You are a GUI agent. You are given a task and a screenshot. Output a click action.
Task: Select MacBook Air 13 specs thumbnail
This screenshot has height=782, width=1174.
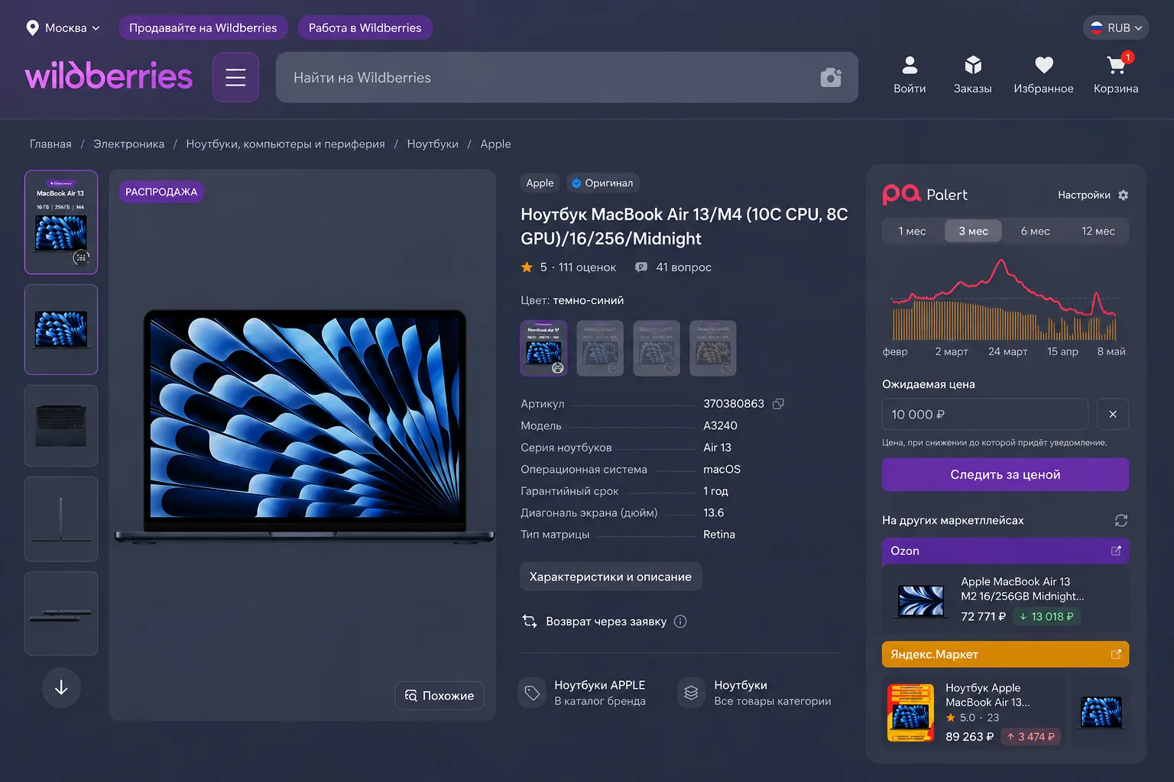(61, 222)
